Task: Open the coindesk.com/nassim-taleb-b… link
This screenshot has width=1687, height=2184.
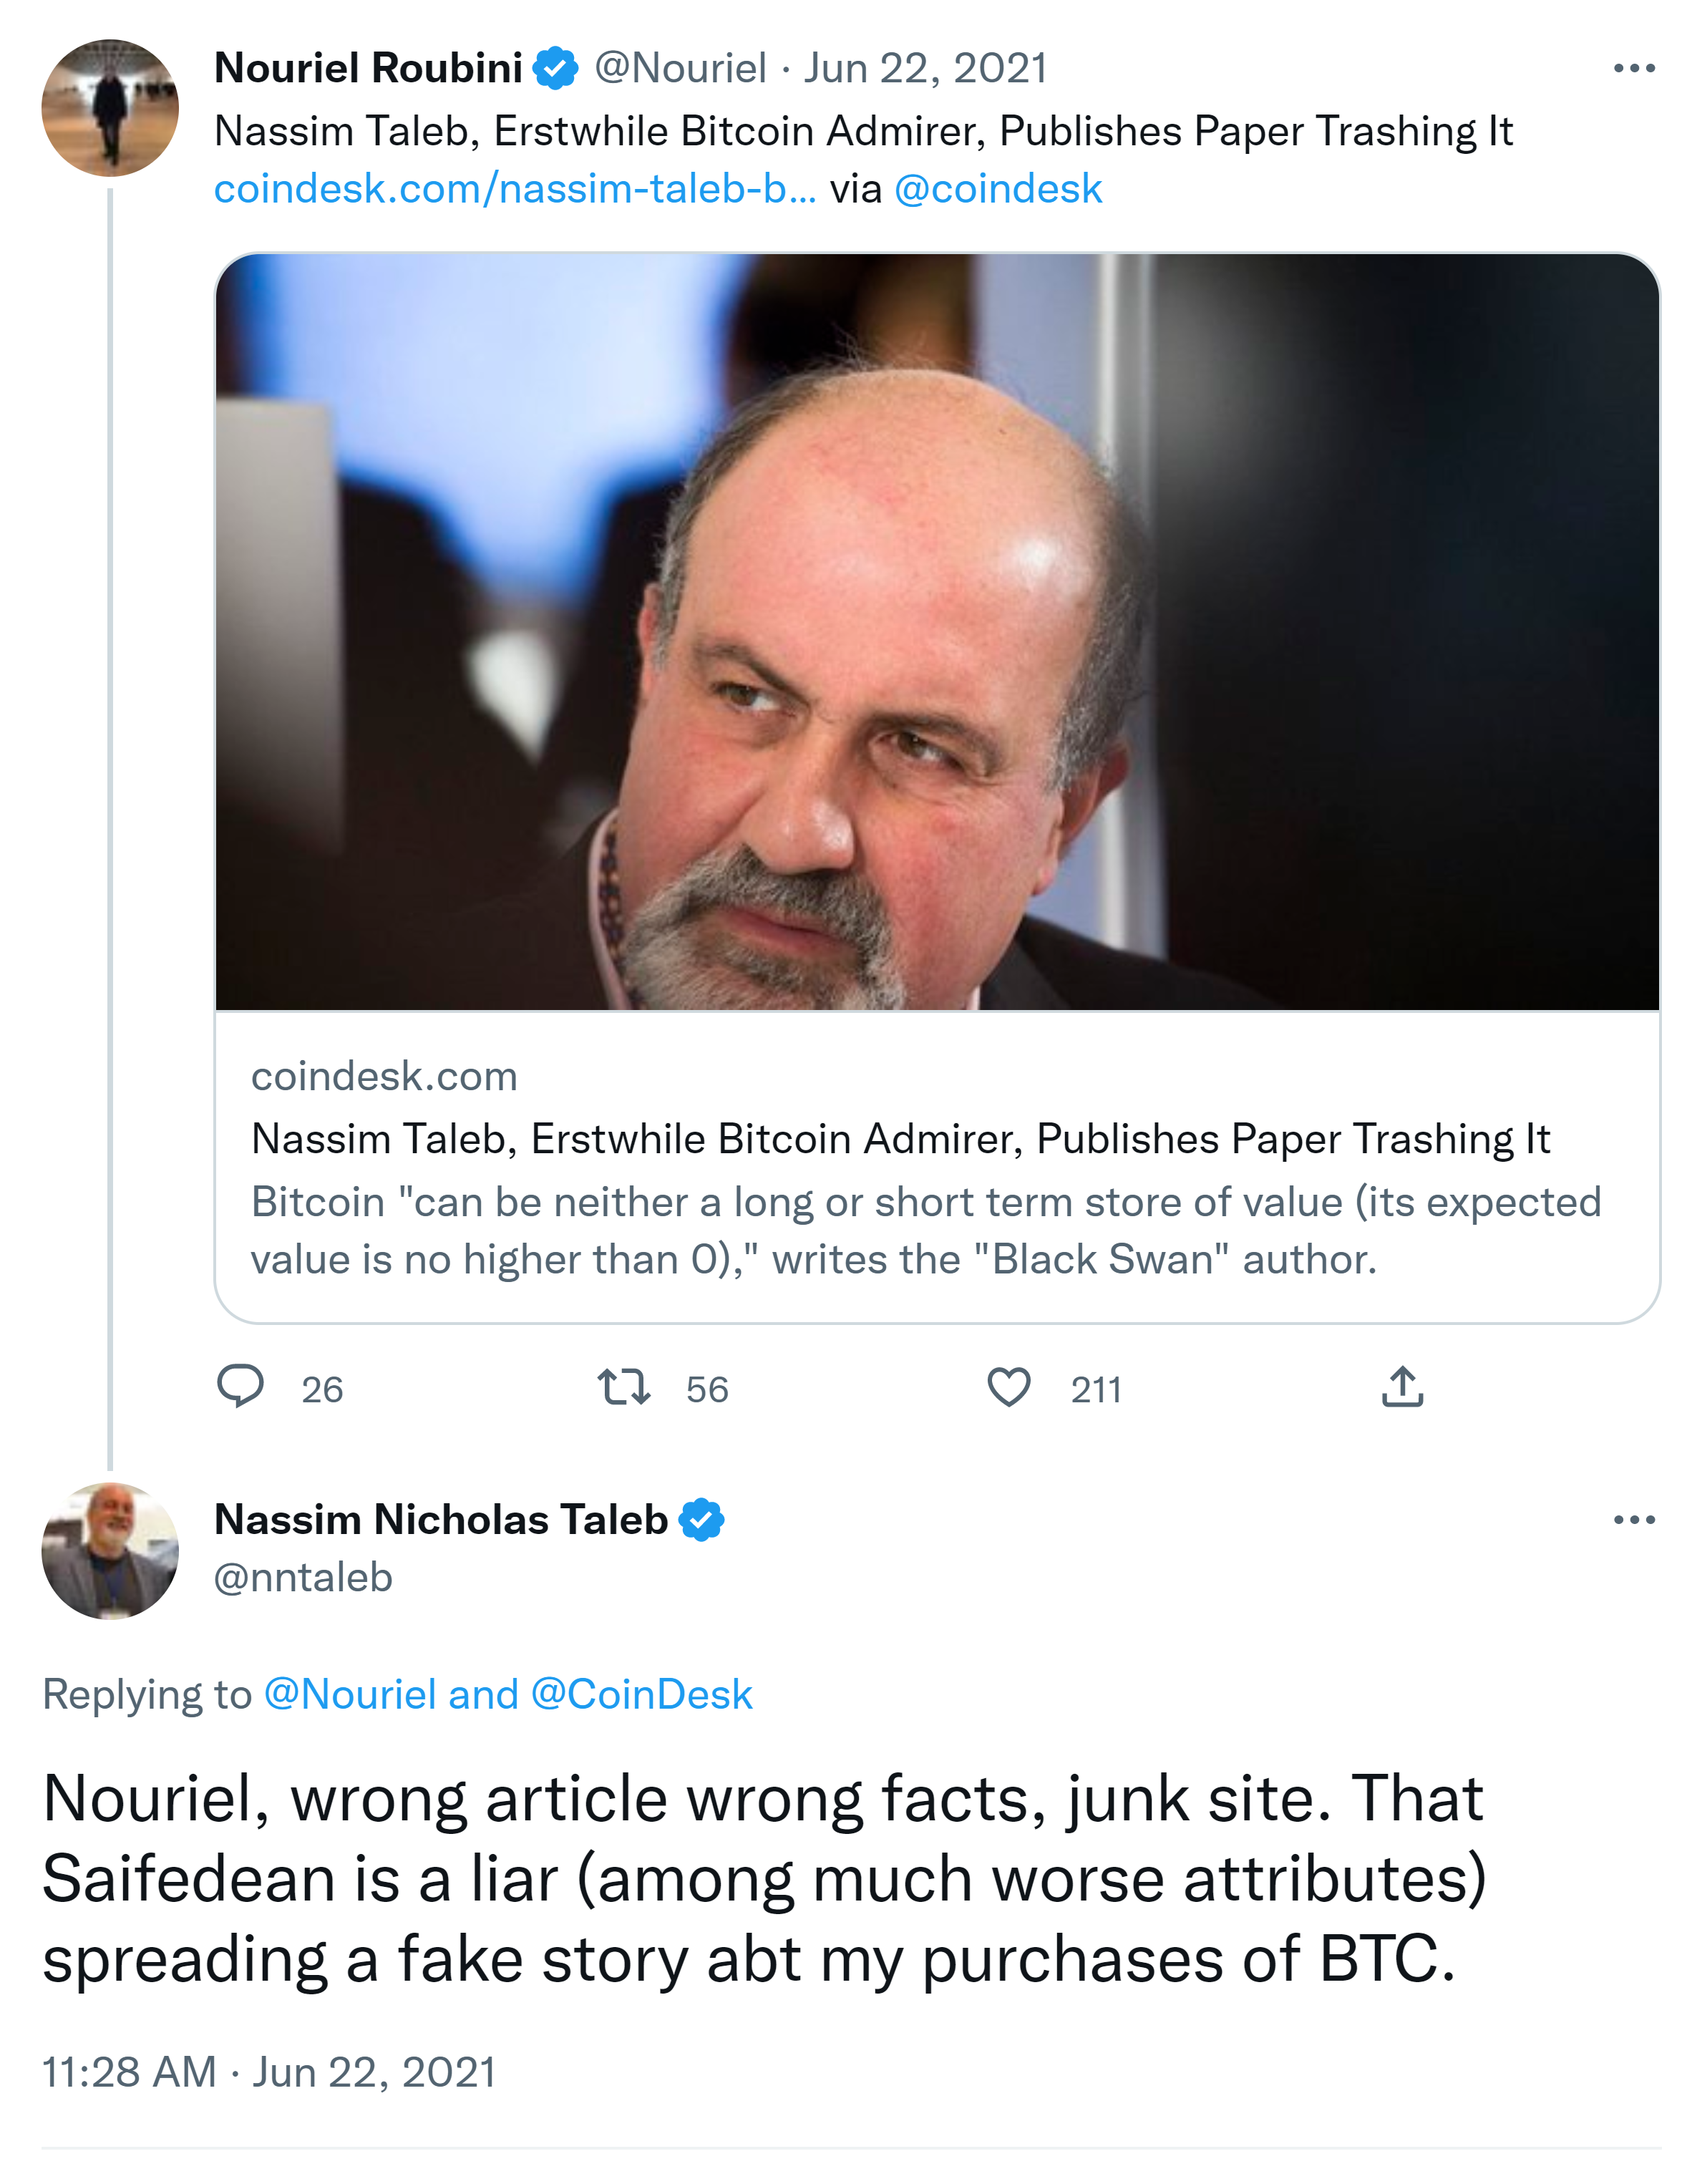Action: [514, 189]
